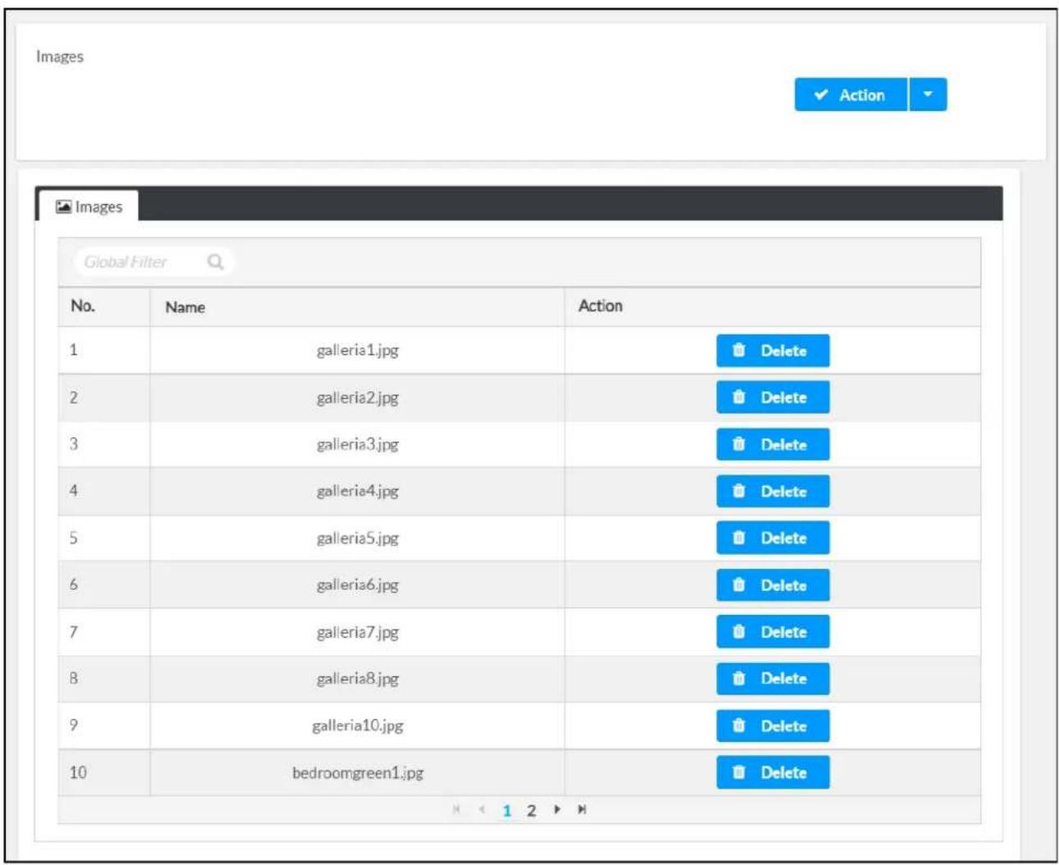
Task: Delete galleria7.jpg
Action: pyautogui.click(x=772, y=632)
